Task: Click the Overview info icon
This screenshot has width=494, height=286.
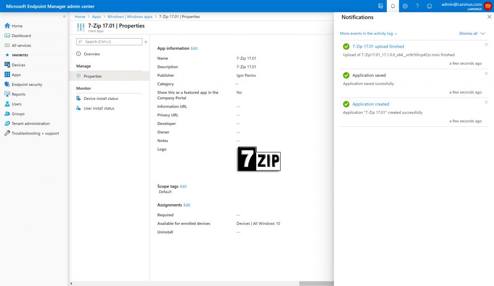Action: pos(79,54)
